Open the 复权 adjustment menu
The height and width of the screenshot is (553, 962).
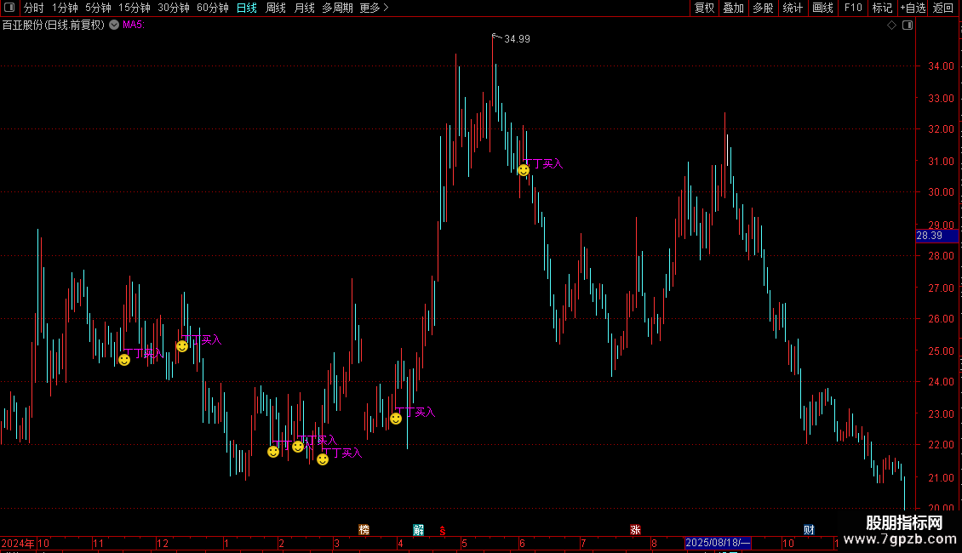704,8
